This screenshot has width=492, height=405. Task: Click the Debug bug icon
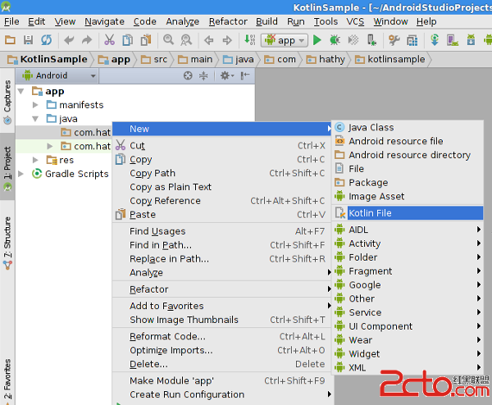[x=335, y=40]
